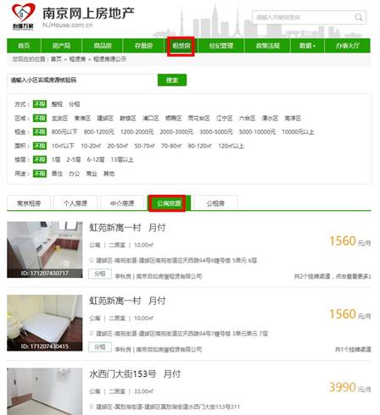This screenshot has height=415, width=380.
Task: Switch to the 个人房源 tab
Action: pyautogui.click(x=75, y=203)
